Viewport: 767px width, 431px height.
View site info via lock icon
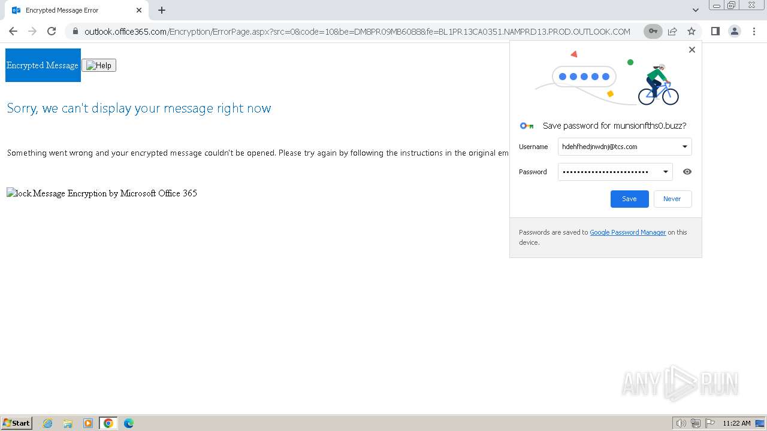(x=75, y=31)
